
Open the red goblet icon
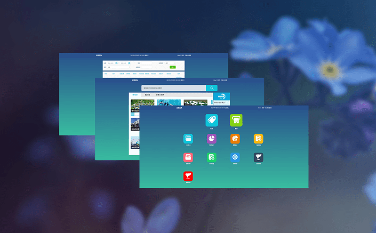(188, 176)
